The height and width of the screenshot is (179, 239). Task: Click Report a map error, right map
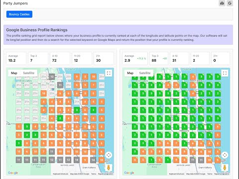tap(222, 174)
